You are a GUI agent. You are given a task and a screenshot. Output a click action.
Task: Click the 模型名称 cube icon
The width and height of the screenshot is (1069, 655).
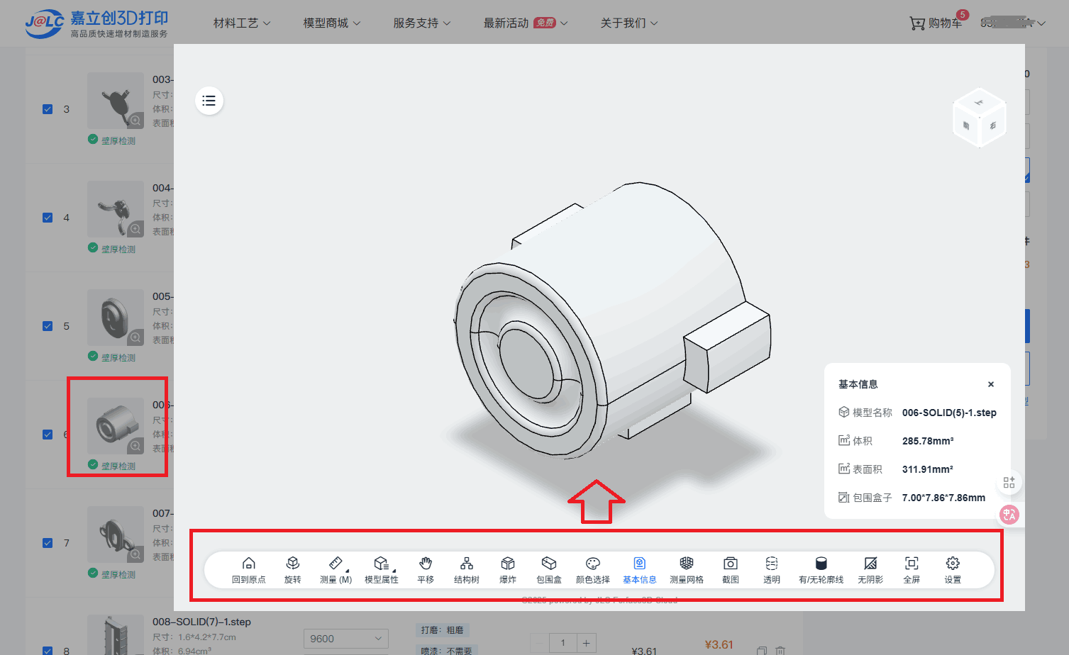pyautogui.click(x=844, y=412)
